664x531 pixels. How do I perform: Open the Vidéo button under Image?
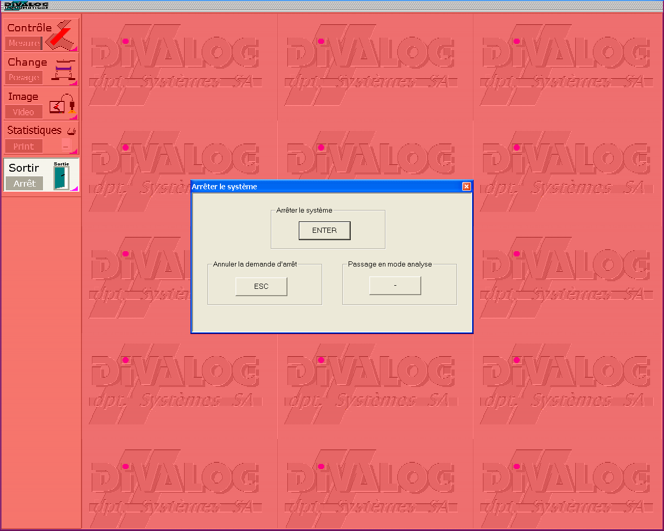[x=24, y=112]
